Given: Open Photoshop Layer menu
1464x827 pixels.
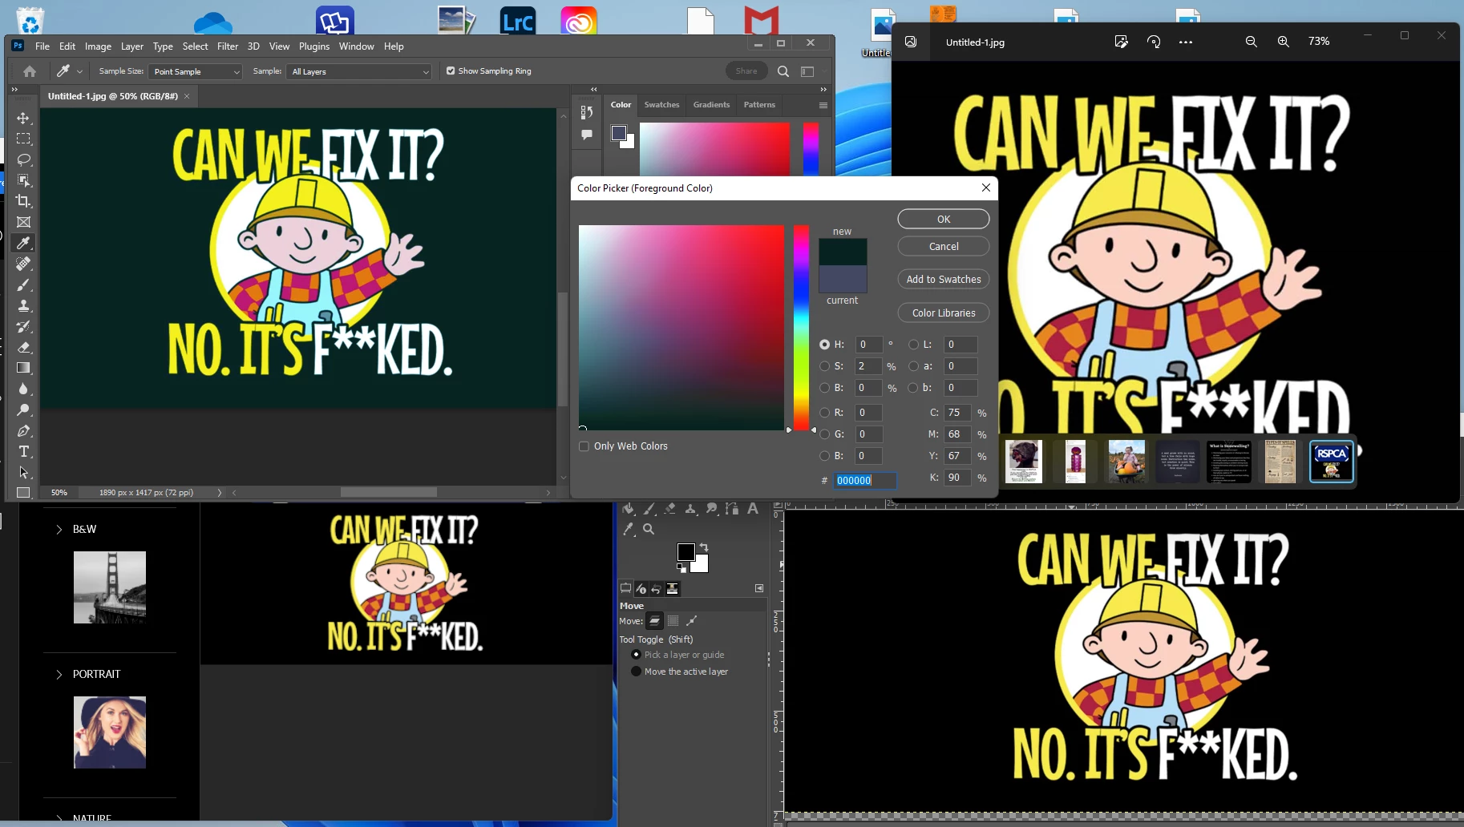Looking at the screenshot, I should [x=132, y=46].
